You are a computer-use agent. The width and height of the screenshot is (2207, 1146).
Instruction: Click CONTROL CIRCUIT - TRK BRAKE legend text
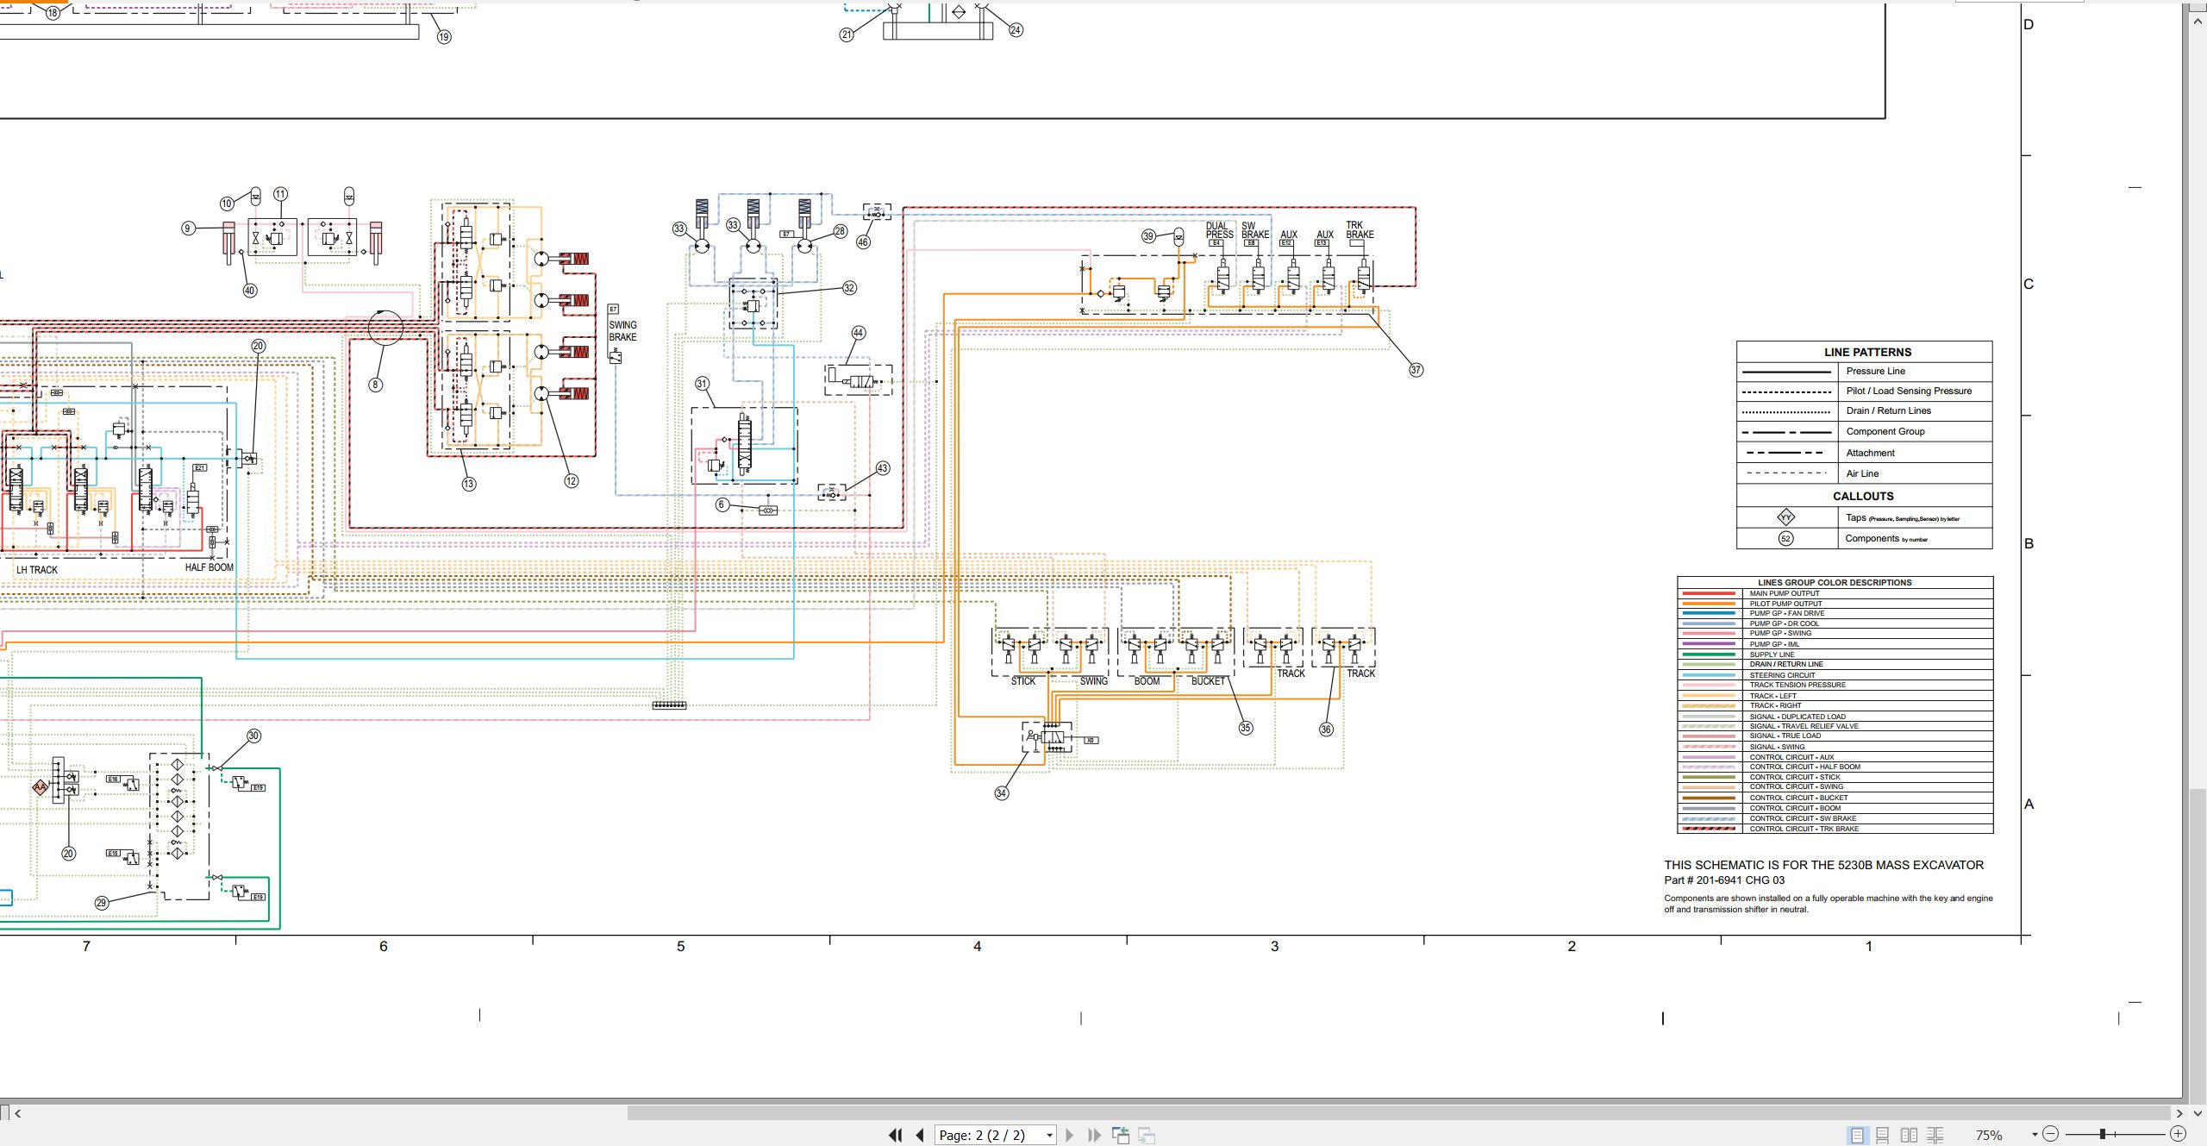1804,829
